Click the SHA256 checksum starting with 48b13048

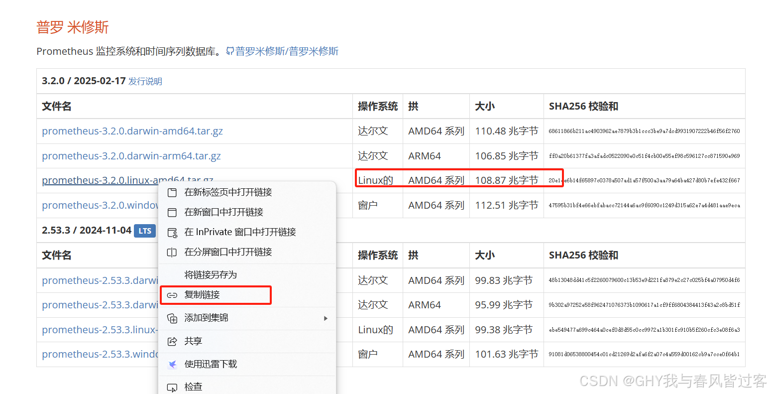coord(644,280)
